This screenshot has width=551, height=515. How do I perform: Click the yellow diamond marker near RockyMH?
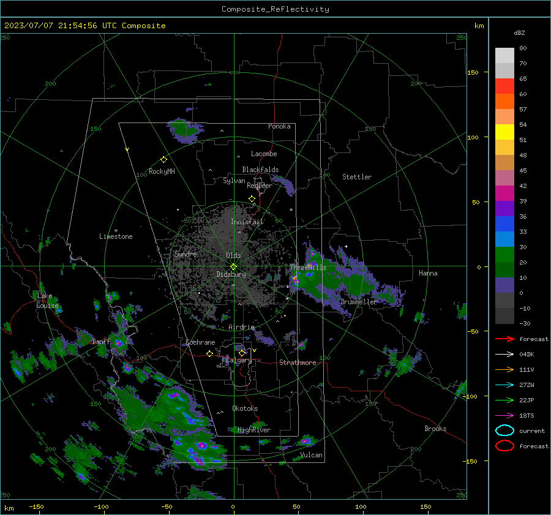(x=163, y=160)
